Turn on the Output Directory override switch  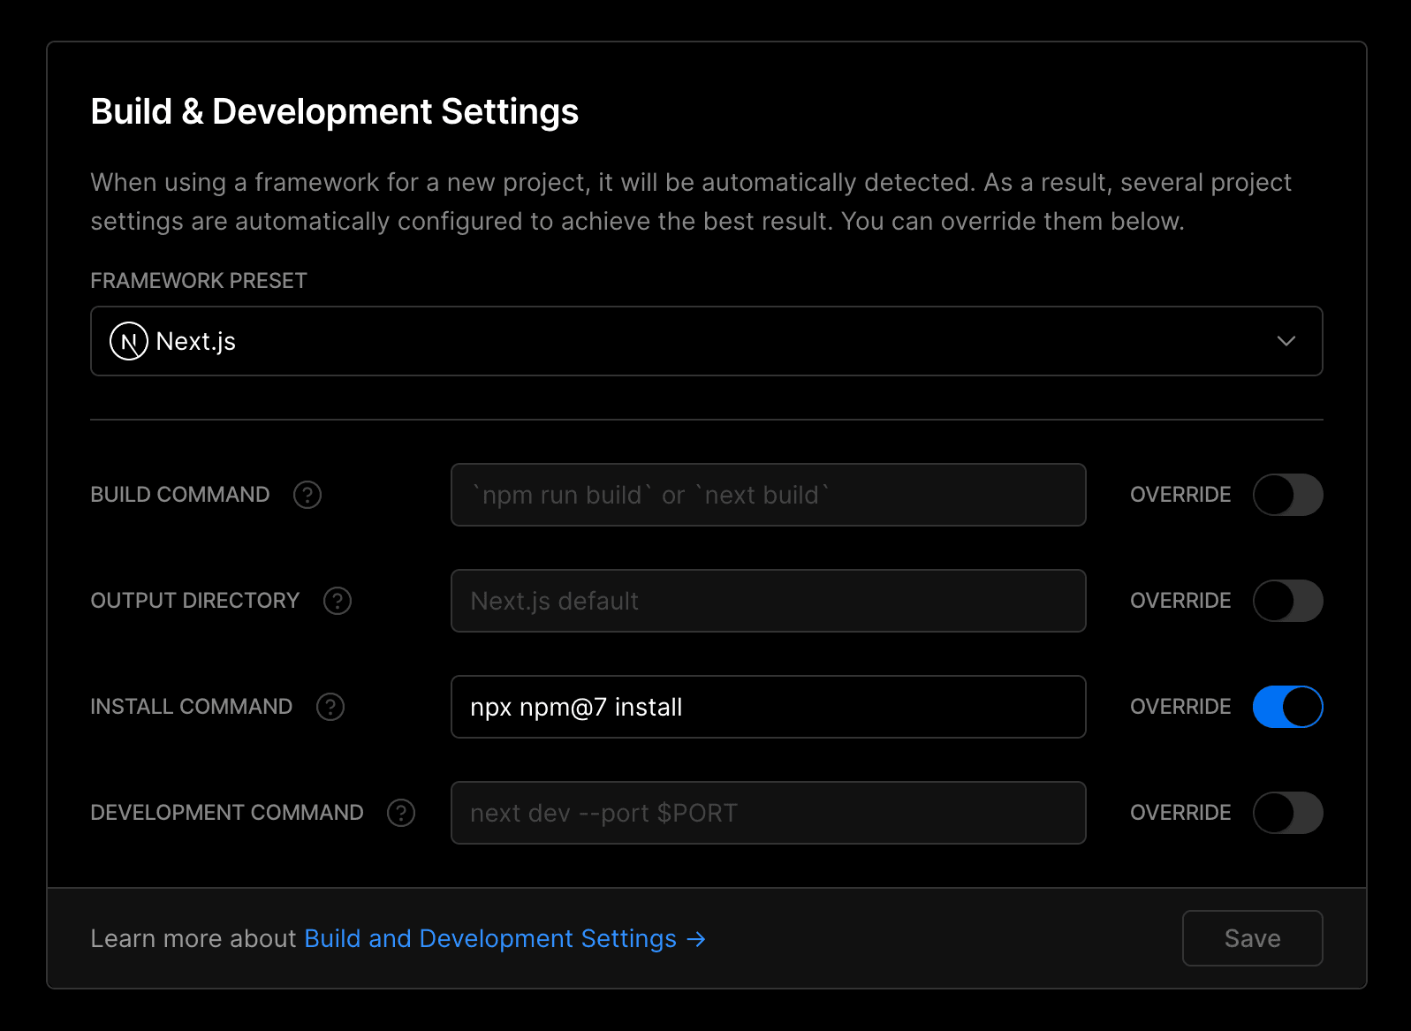click(x=1287, y=601)
